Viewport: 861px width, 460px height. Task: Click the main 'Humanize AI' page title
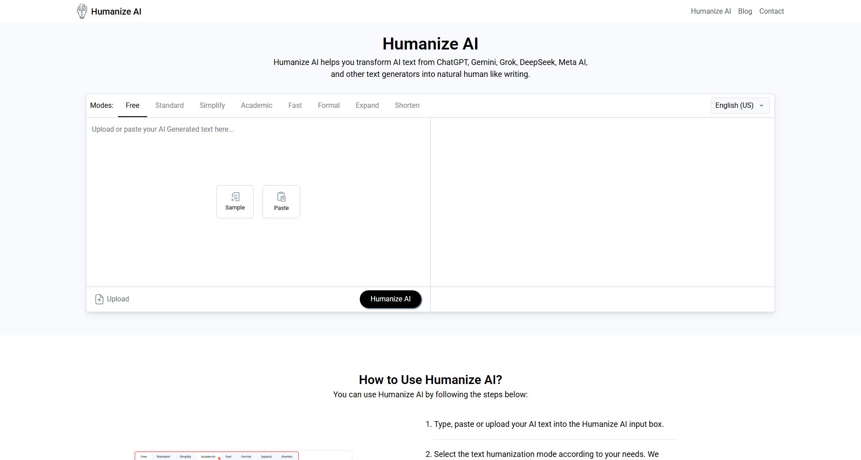pos(430,44)
